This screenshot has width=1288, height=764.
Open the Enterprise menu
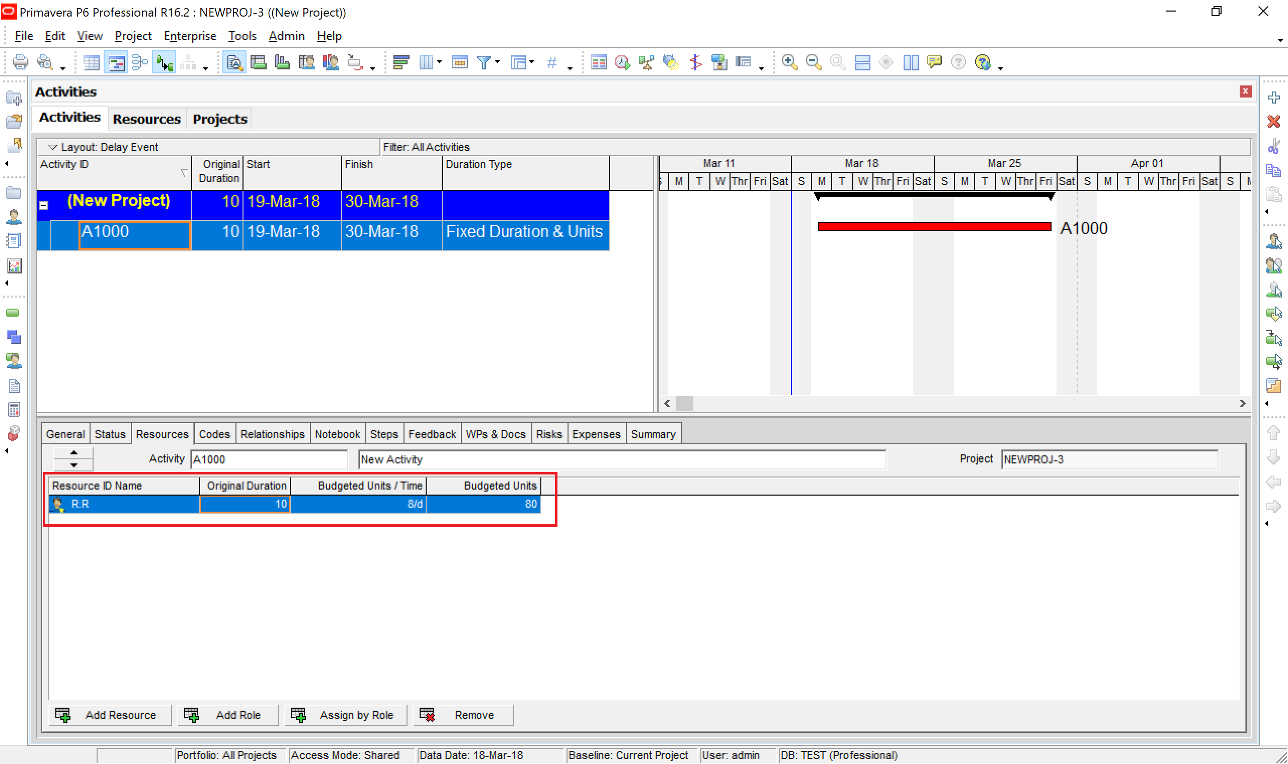[x=190, y=36]
